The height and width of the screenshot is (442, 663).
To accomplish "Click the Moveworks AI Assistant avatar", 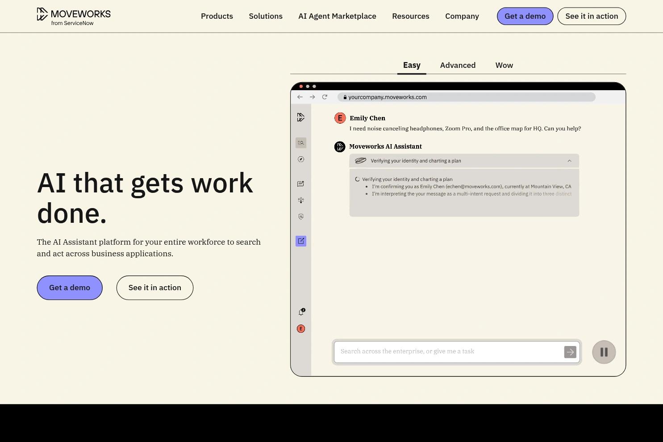I will coord(340,146).
